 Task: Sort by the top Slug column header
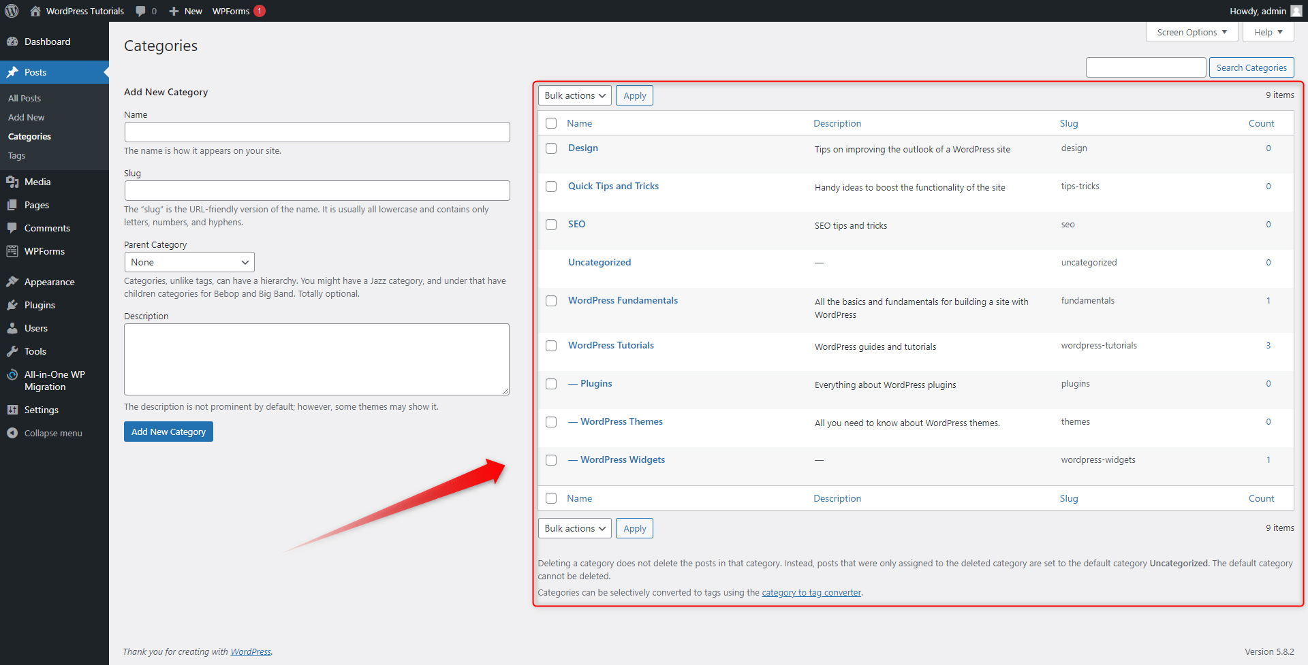[x=1069, y=123]
